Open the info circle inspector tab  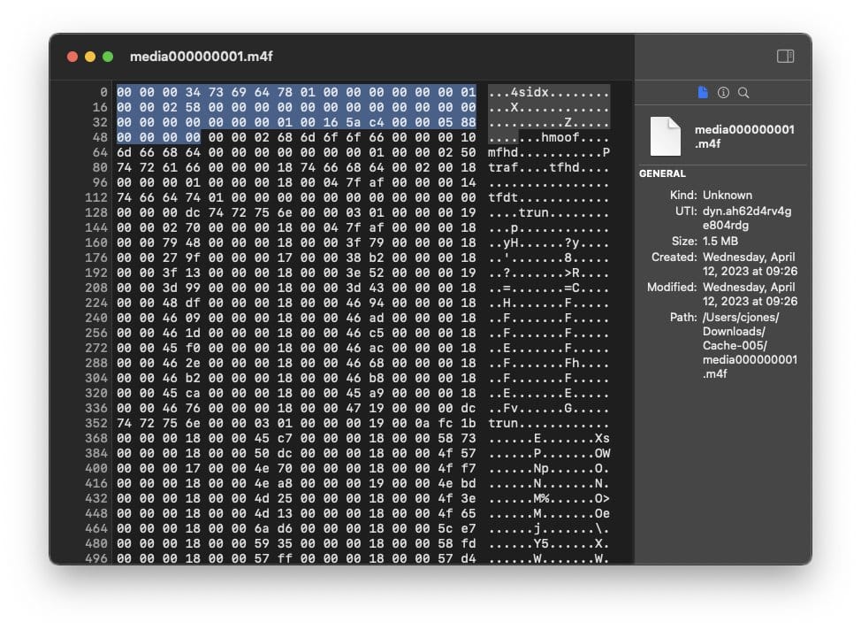723,92
